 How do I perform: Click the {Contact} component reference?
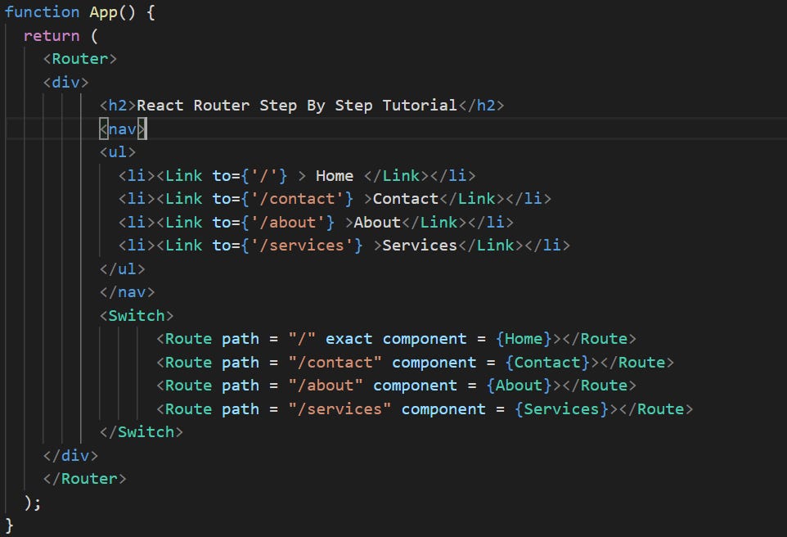coord(547,363)
